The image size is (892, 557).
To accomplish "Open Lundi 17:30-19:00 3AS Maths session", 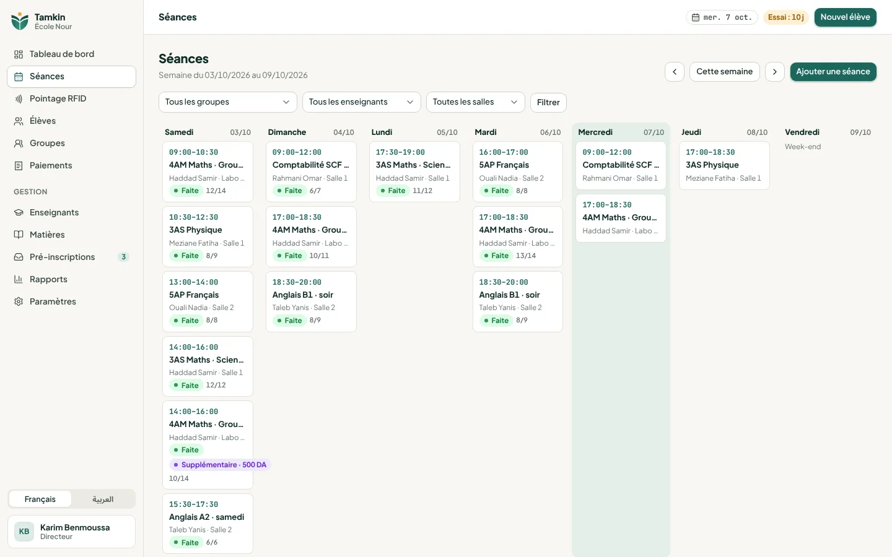I will [414, 171].
